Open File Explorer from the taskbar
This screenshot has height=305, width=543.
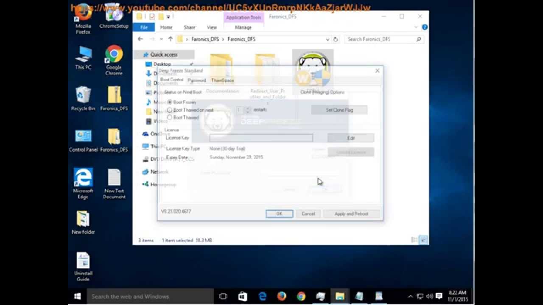339,297
